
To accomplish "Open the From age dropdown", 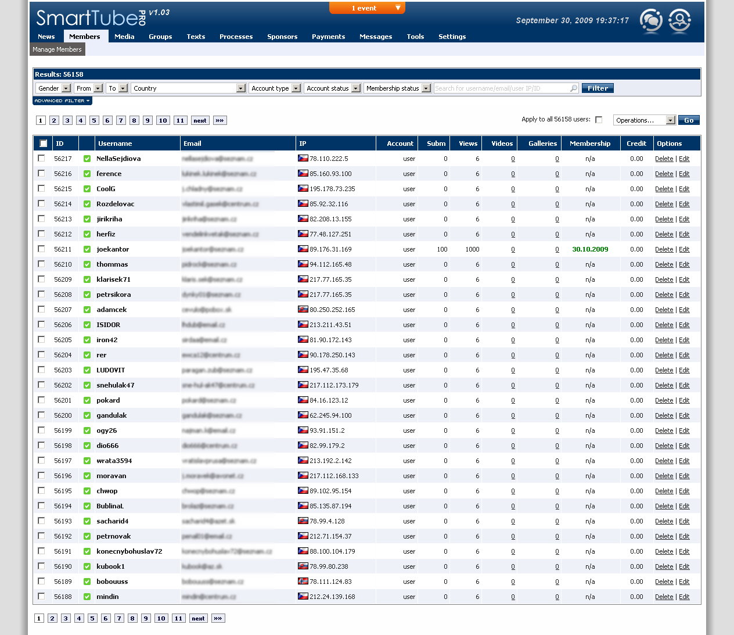I will [x=89, y=88].
